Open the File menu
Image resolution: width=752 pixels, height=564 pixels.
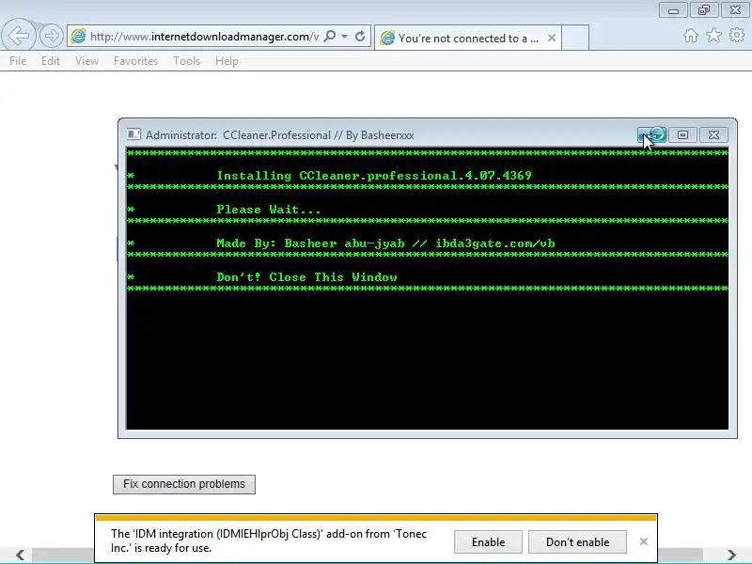[x=18, y=61]
